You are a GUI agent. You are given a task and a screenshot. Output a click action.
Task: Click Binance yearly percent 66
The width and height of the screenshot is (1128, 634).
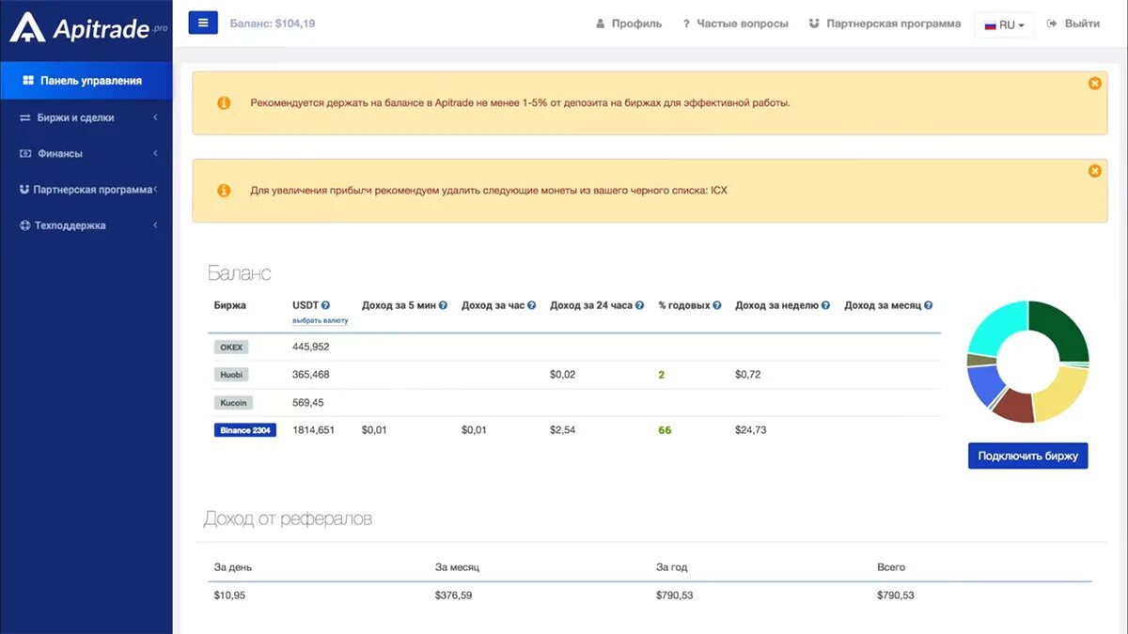click(665, 430)
